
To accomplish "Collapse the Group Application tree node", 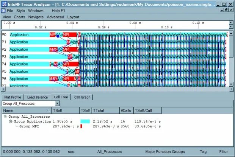I will (x=11, y=121).
